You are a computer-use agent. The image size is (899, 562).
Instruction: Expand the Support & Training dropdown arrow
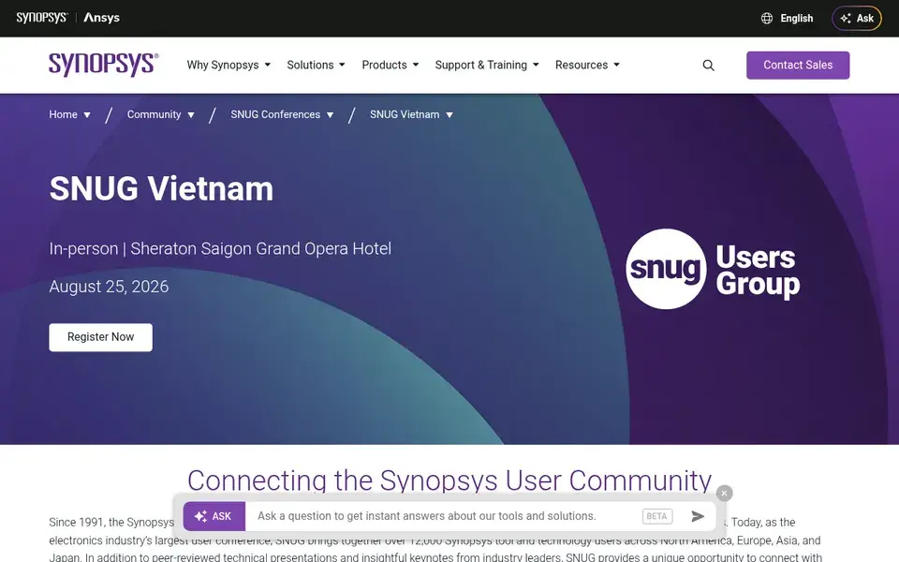[x=536, y=65]
